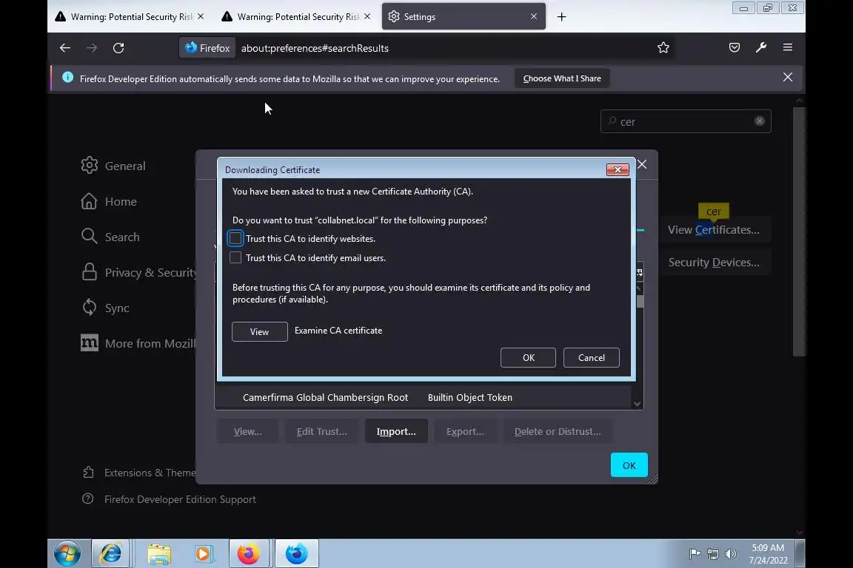Click the settings page vertical scrollbar
The image size is (853, 568).
click(799, 231)
